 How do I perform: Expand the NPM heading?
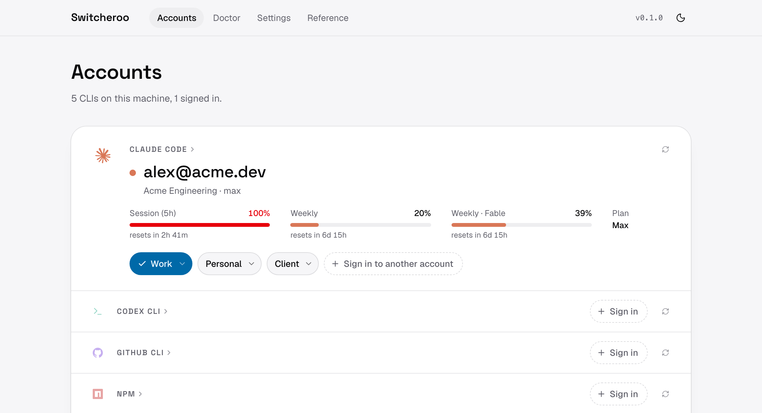point(129,394)
